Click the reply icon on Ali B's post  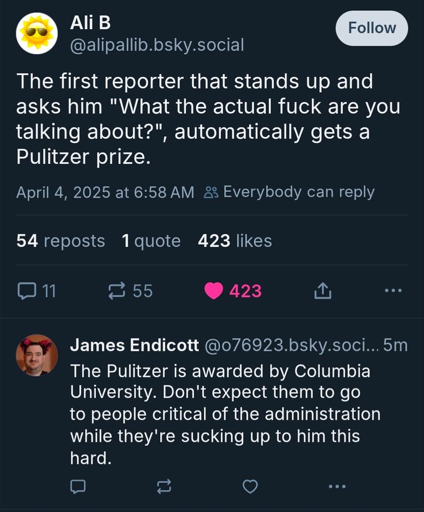[x=25, y=291]
